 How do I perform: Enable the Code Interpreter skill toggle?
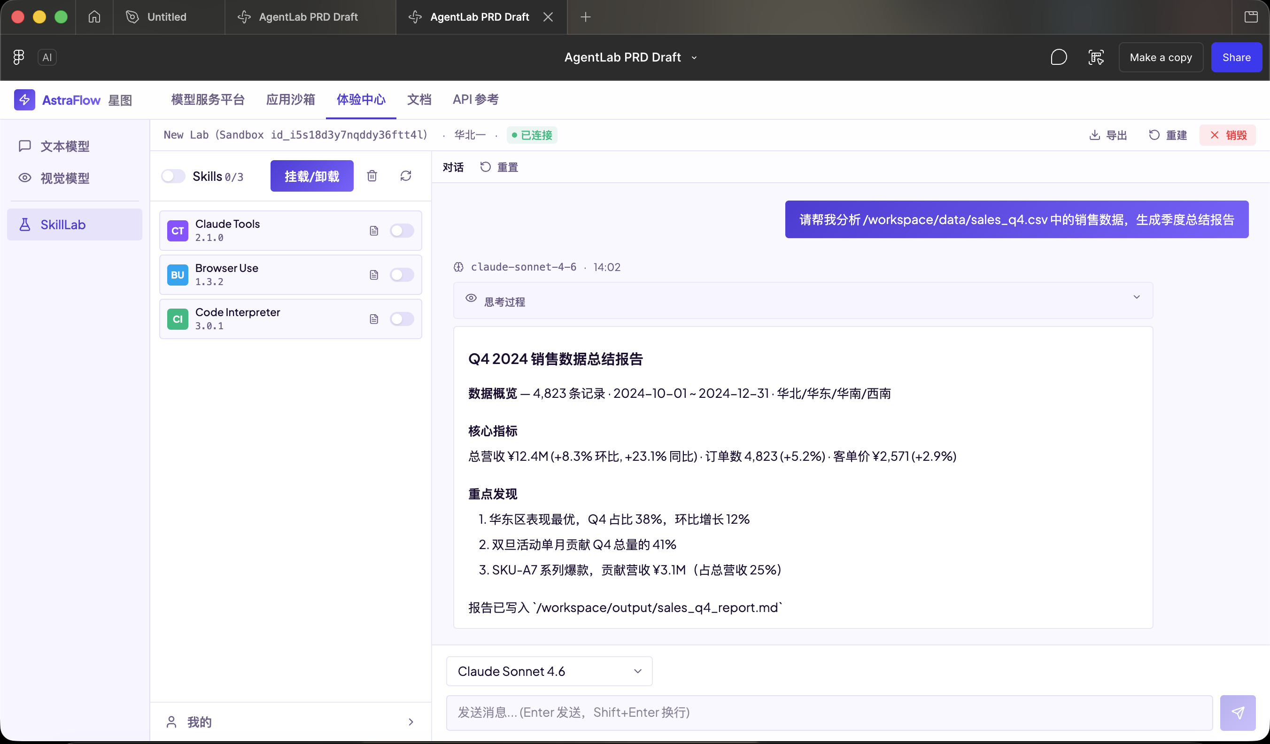point(402,319)
